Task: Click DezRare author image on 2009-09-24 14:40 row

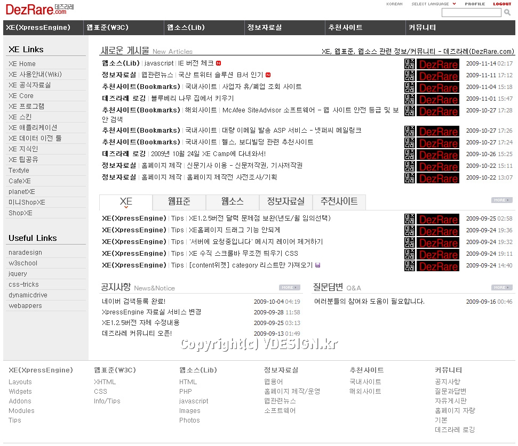Action: point(432,266)
